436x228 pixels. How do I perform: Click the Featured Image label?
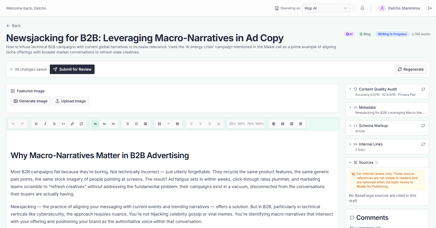[31, 91]
